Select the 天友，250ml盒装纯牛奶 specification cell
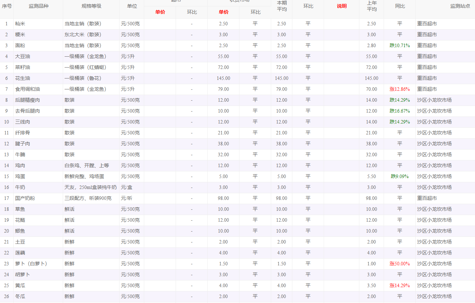This screenshot has width=475, height=303. (90, 188)
